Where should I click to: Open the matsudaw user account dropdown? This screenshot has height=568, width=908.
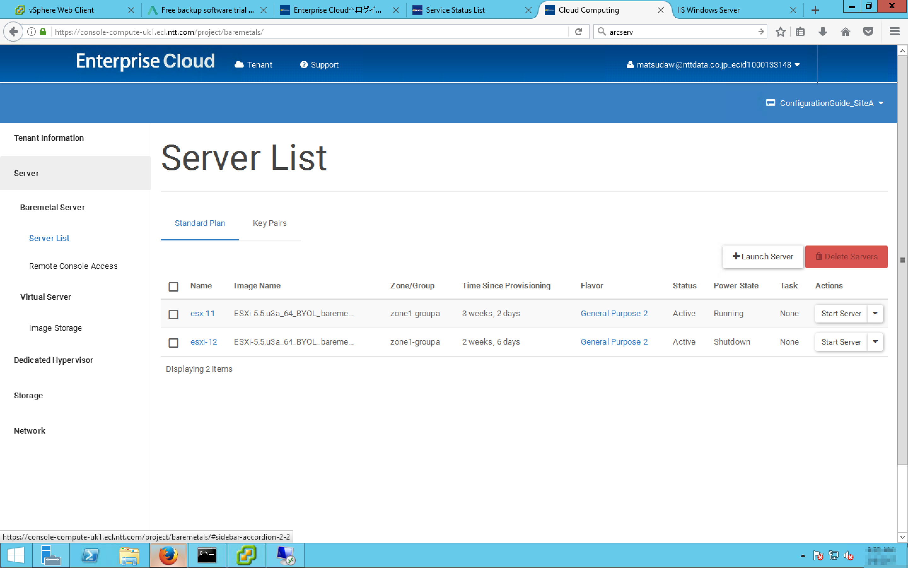(713, 65)
